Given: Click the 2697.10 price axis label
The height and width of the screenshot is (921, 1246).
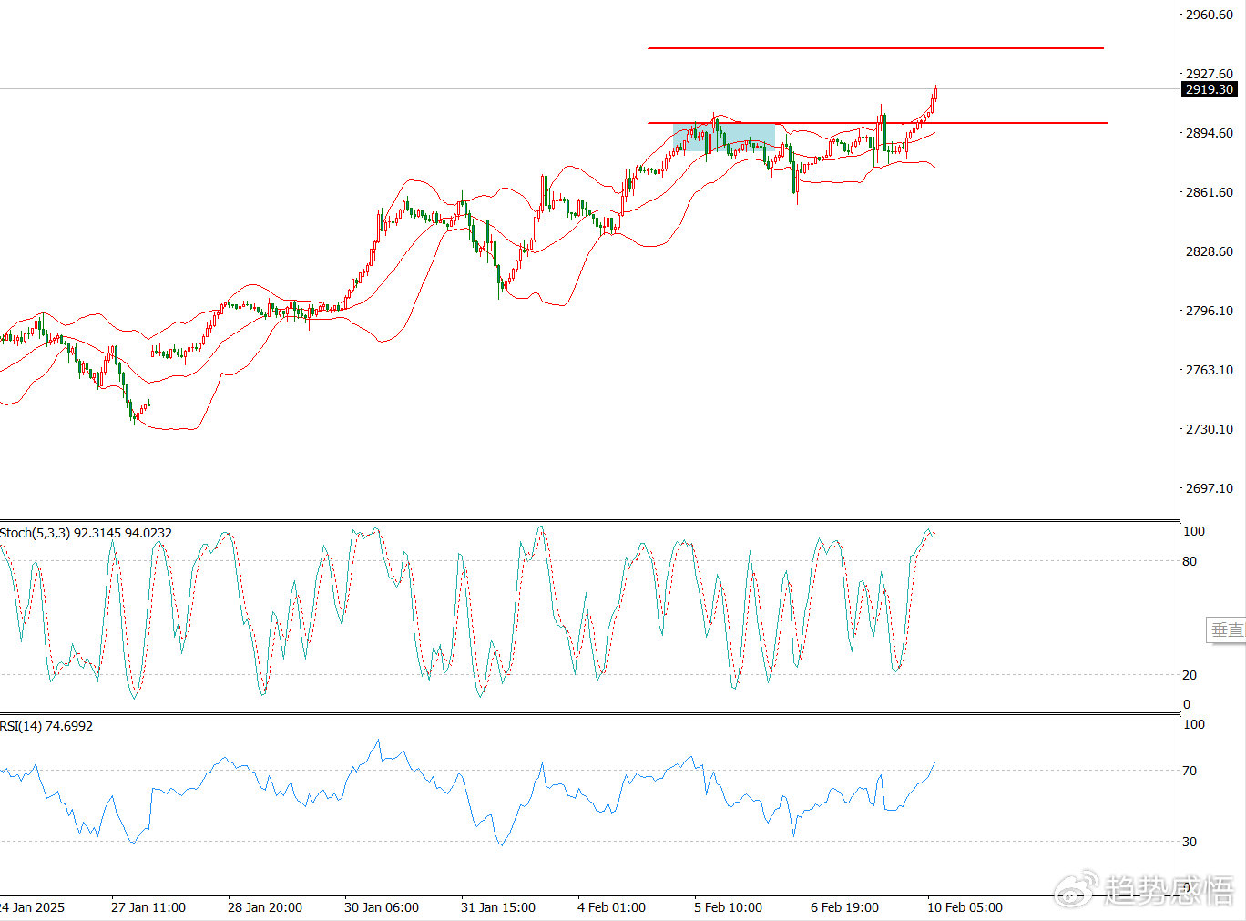Looking at the screenshot, I should point(1209,488).
